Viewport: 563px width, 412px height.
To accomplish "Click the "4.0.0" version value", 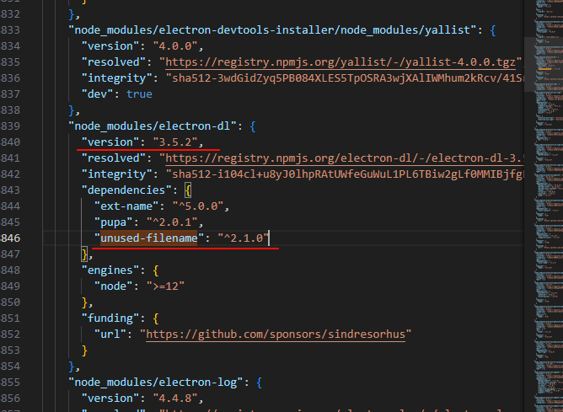I will (x=175, y=46).
